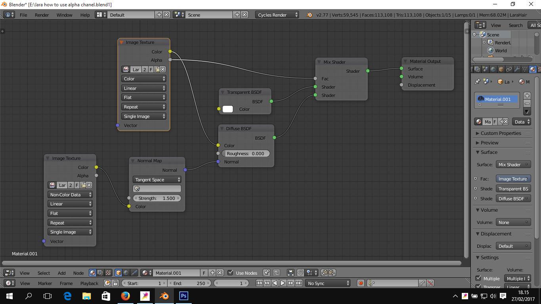
Task: Click the Surface Mix Shader button
Action: tap(513, 164)
